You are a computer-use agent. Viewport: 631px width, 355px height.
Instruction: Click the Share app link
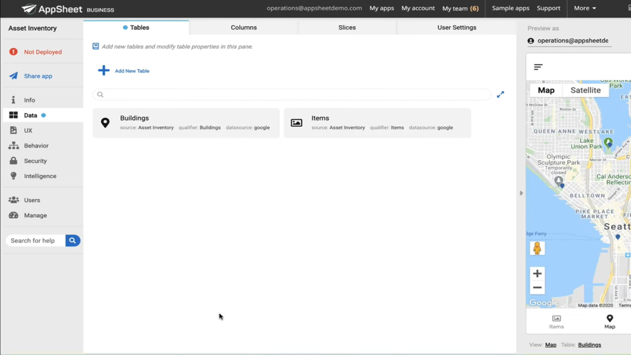38,76
